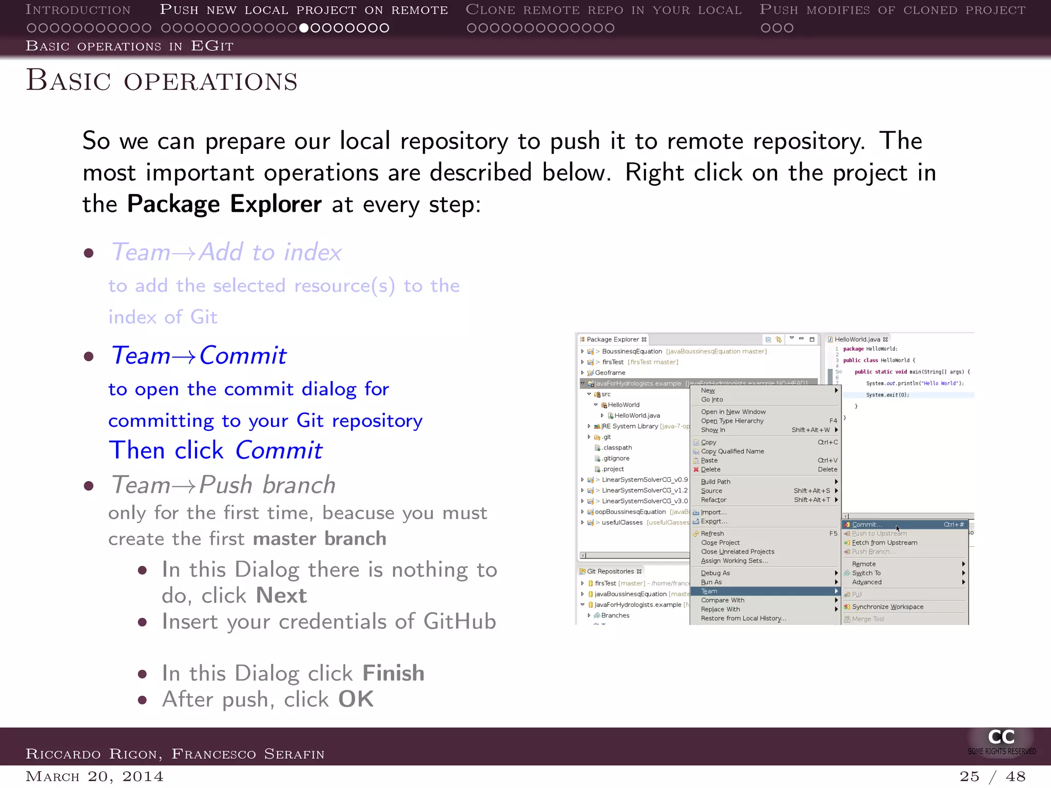
Task: Expand BoussinesqEquation project tree
Action: tap(582, 352)
